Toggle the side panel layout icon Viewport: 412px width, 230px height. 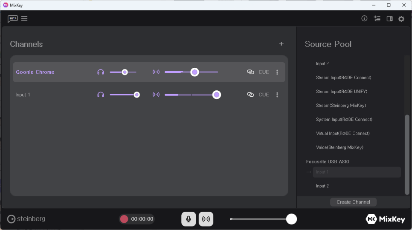390,19
